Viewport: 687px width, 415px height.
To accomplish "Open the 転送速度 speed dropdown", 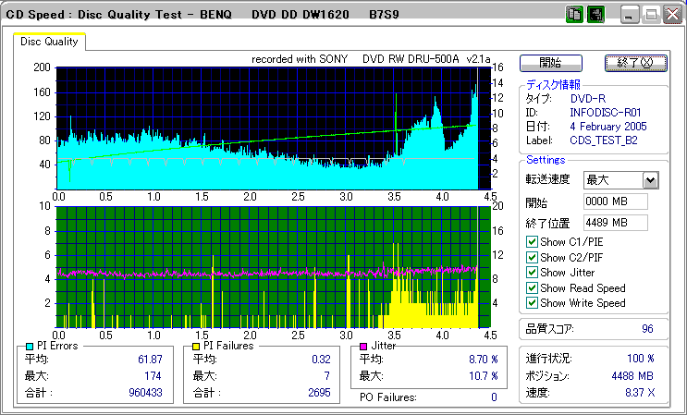I will tap(650, 180).
